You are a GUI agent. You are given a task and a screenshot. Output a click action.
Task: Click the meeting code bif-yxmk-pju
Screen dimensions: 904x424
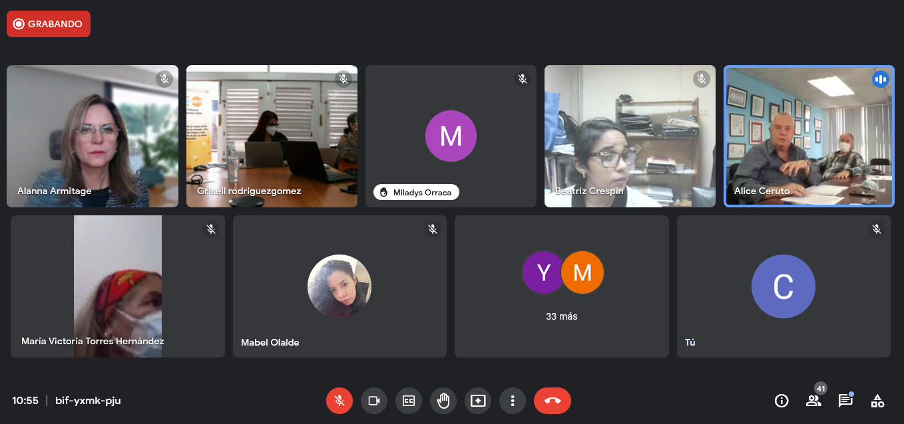pos(88,401)
